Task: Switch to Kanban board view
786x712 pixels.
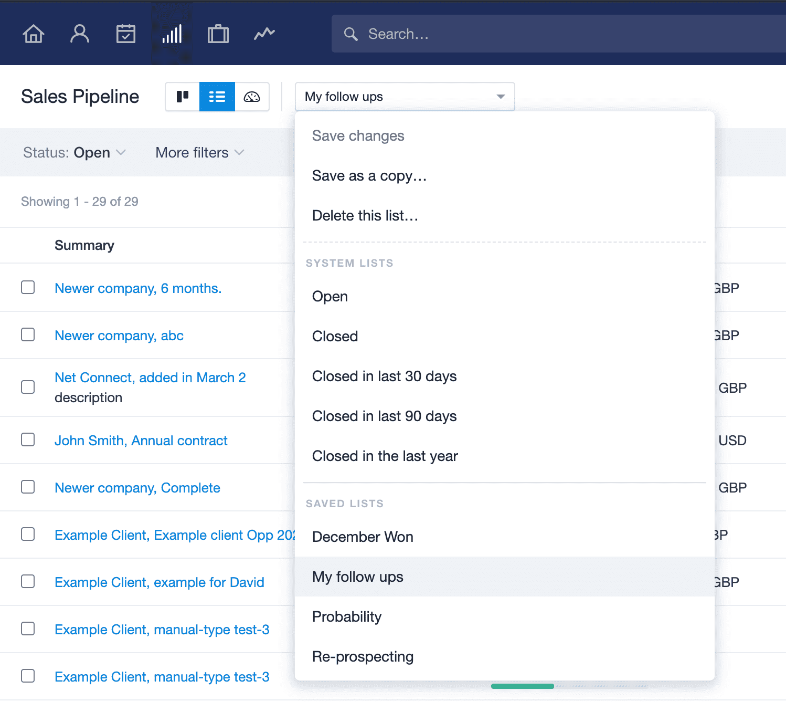Action: point(183,97)
